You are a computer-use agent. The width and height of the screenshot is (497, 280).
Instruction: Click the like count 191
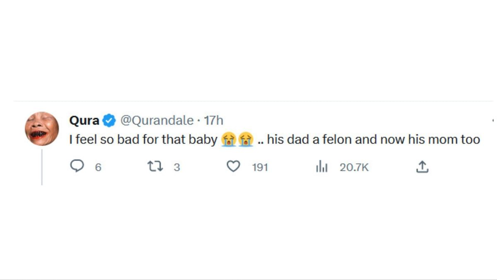[x=260, y=167]
